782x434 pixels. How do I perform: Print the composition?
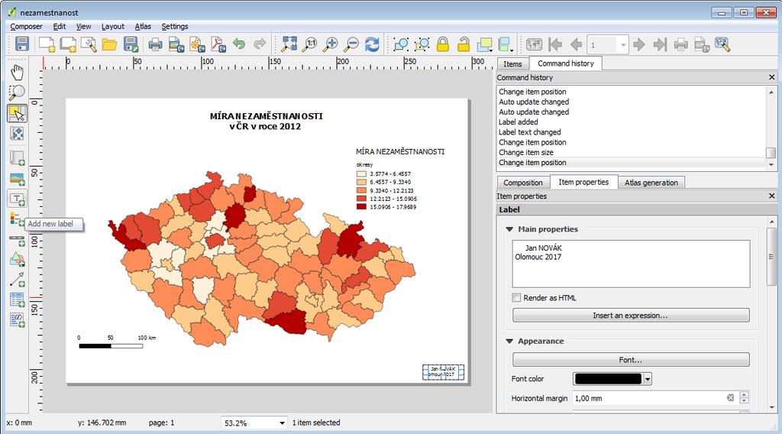155,44
